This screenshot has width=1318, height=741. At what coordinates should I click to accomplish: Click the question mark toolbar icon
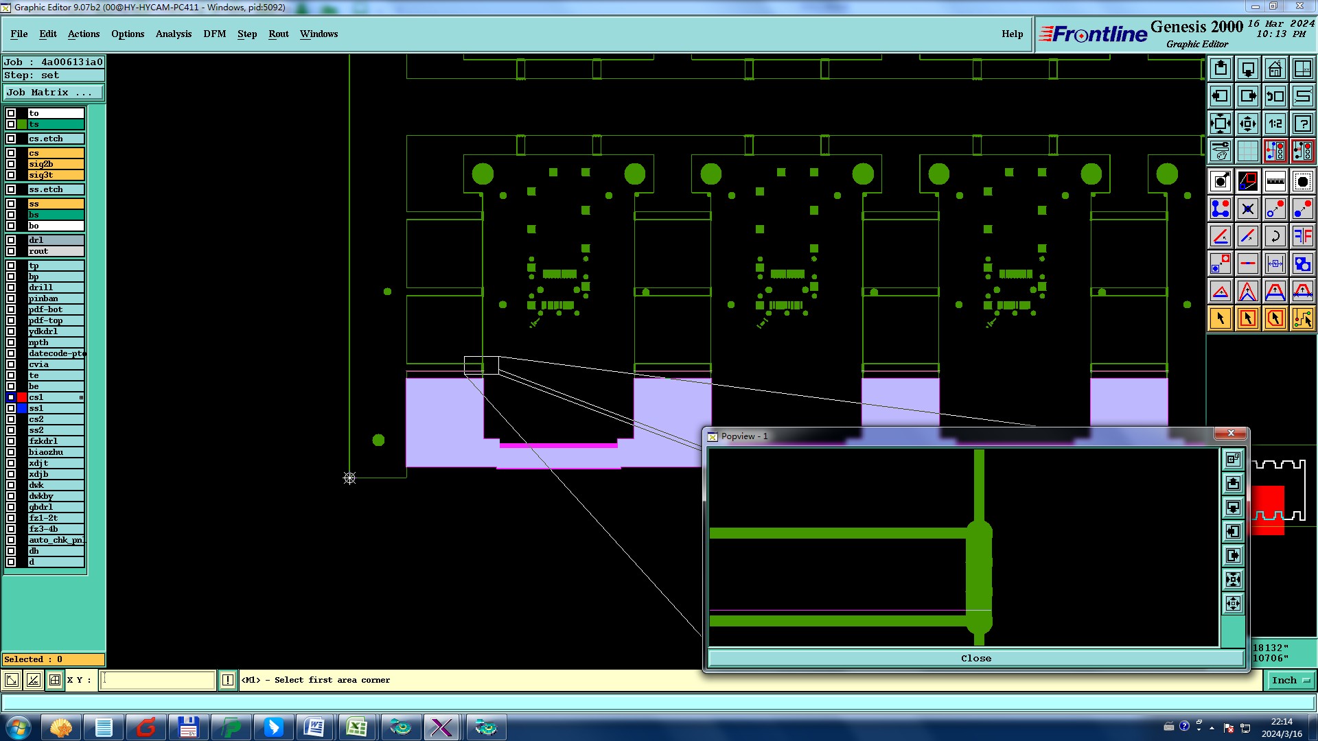(1302, 123)
